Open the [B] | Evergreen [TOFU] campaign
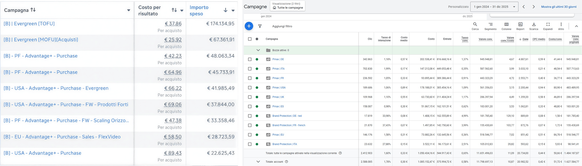The image size is (582, 166). point(29,24)
